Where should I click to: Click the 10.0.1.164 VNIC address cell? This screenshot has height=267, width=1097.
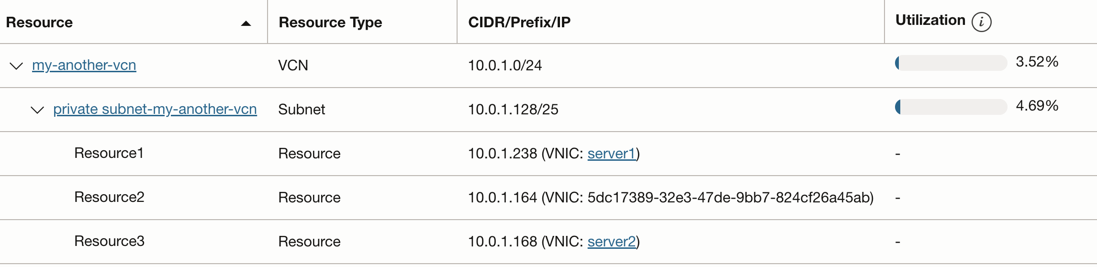[x=671, y=197]
